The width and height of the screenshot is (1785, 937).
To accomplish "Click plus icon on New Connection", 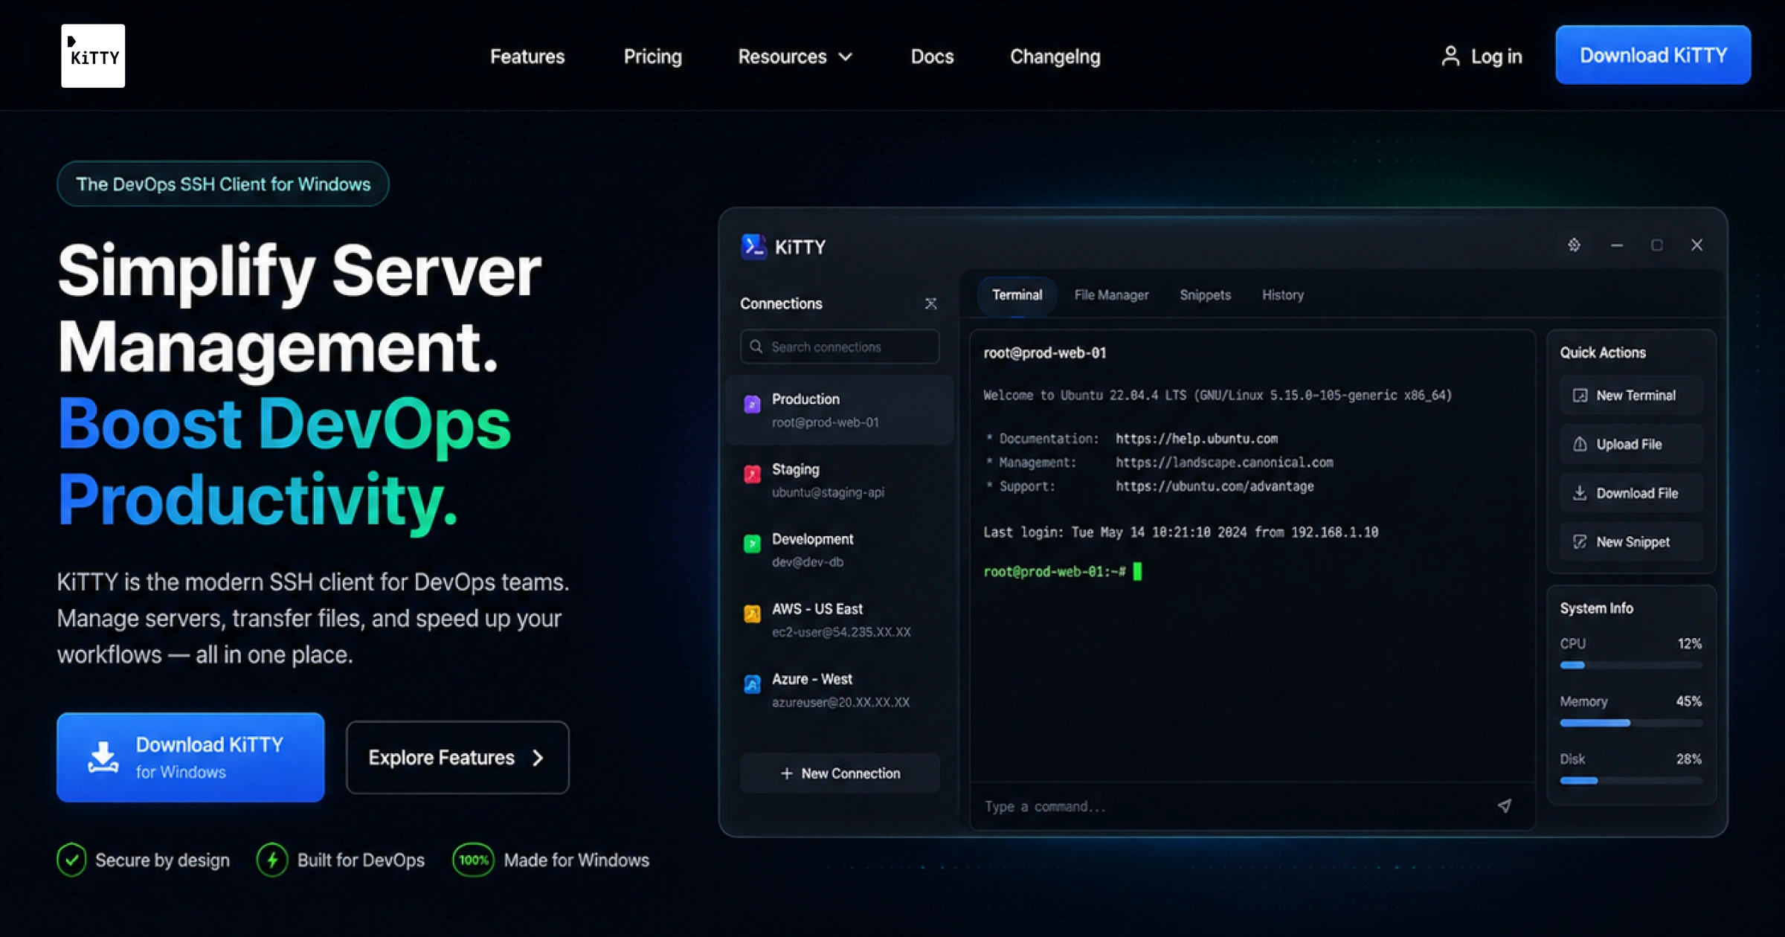I will click(786, 773).
